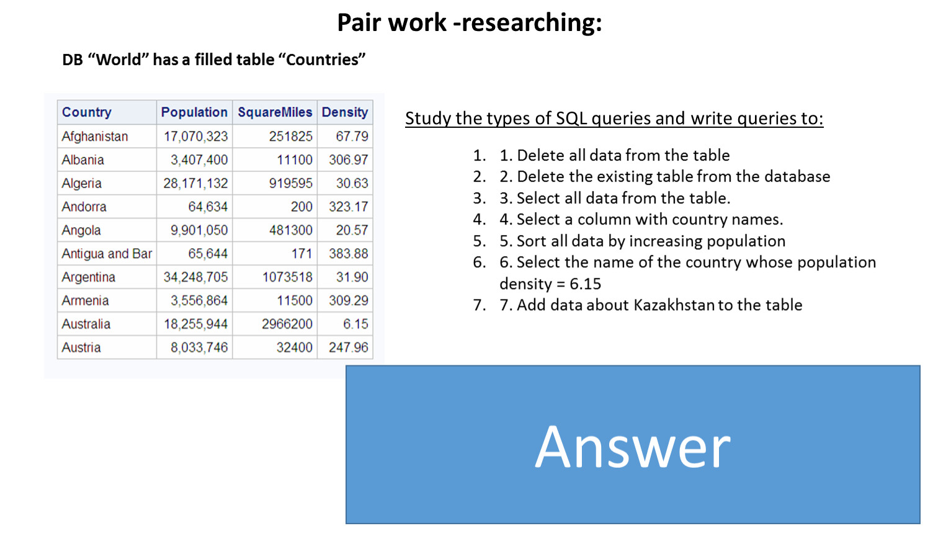Screen dimensions: 951x536
Task: Click population value 18,255,944
Action: (195, 324)
